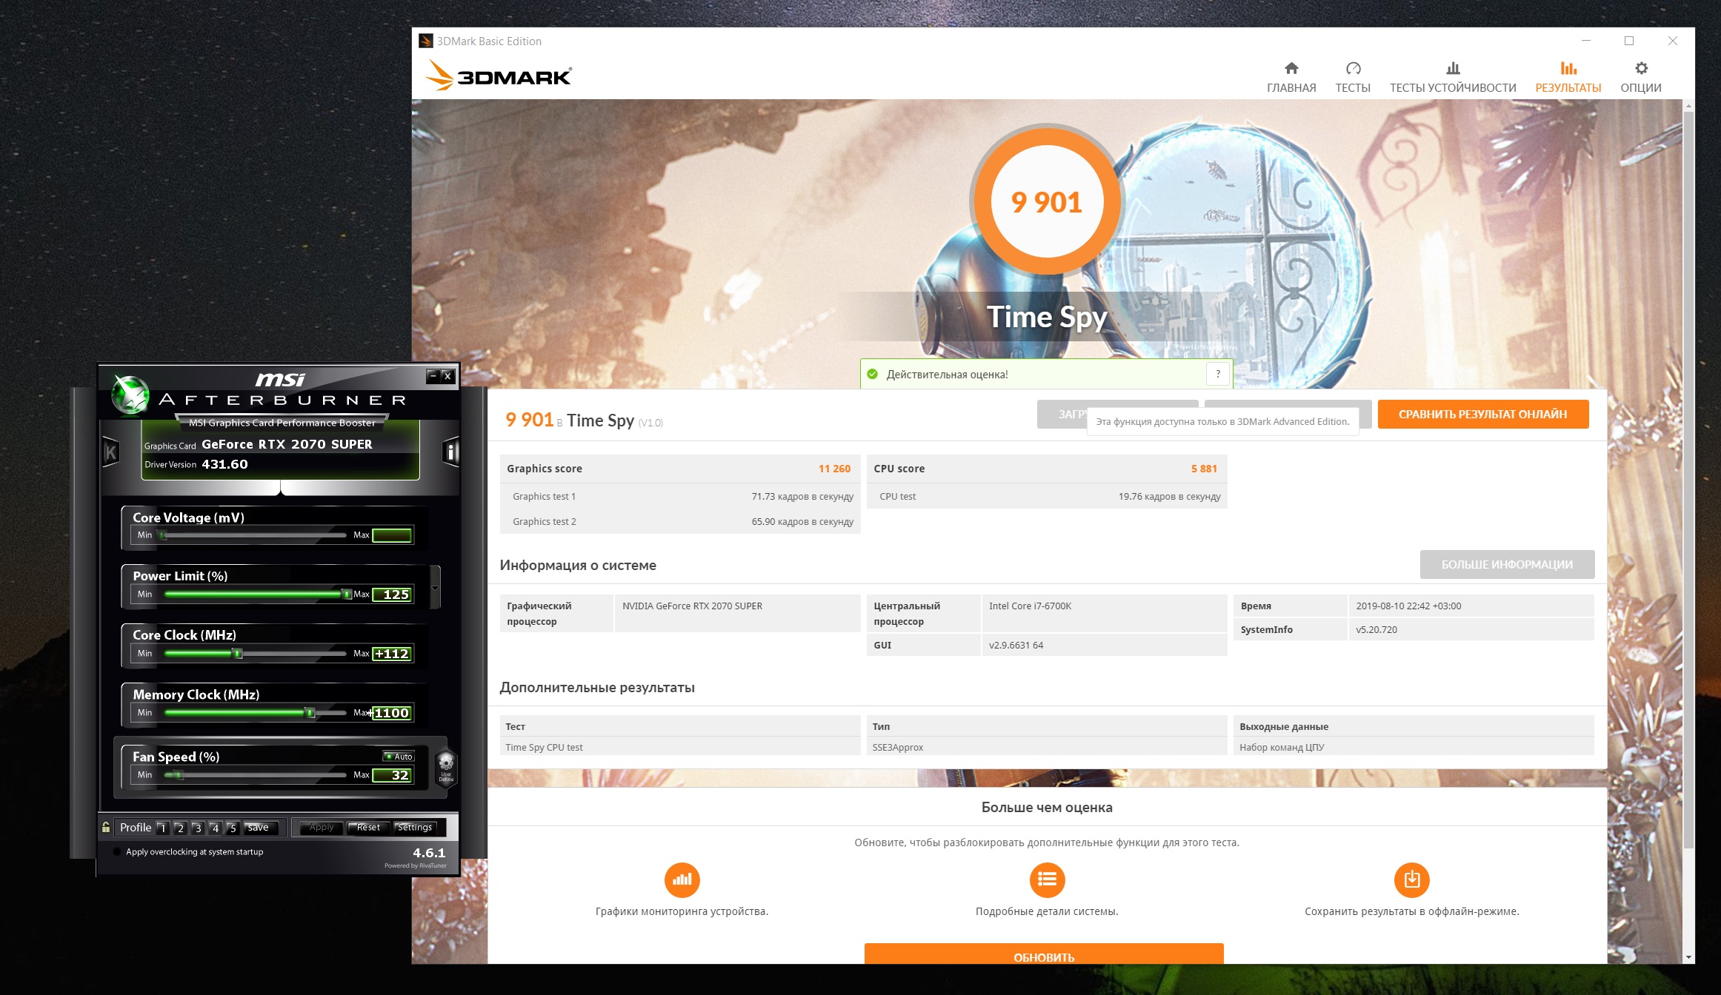The image size is (1721, 995).
Task: Expand system information with more-info button
Action: [x=1507, y=564]
